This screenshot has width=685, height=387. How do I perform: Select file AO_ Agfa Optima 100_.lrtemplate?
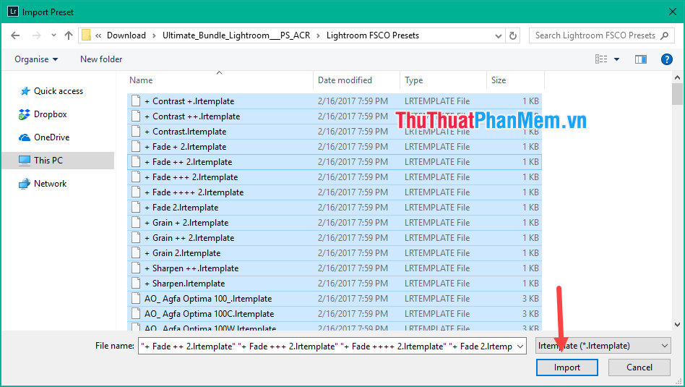335,299
